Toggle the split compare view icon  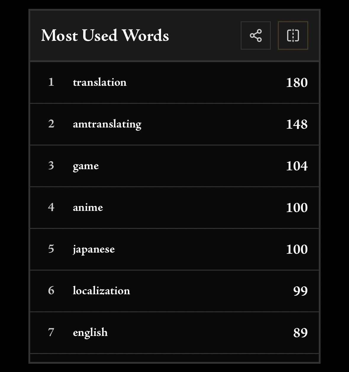pos(293,35)
